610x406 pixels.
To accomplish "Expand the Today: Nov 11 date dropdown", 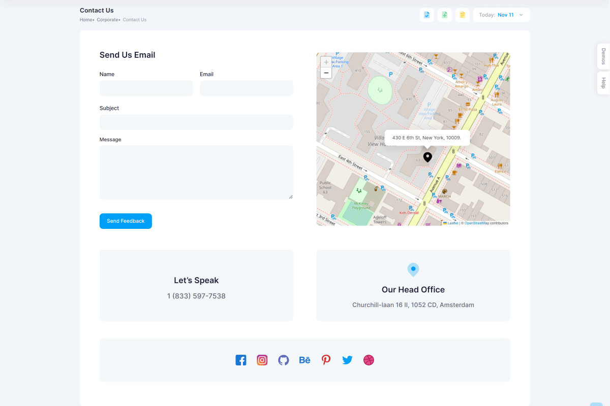I will 501,15.
